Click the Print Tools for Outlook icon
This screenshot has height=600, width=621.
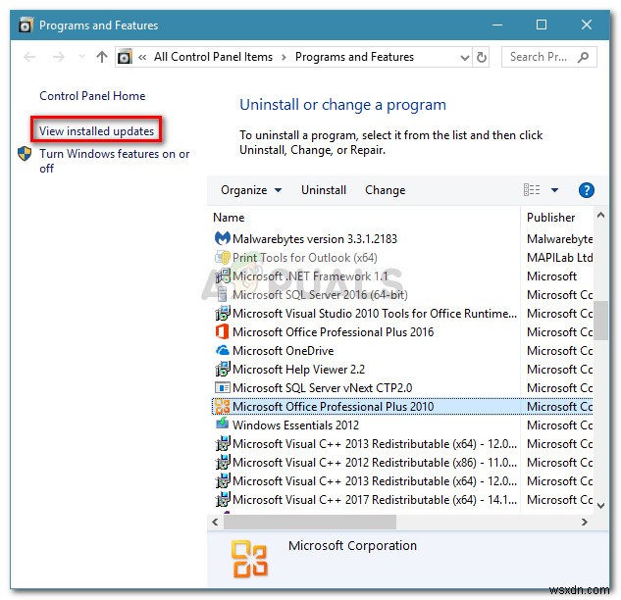222,257
